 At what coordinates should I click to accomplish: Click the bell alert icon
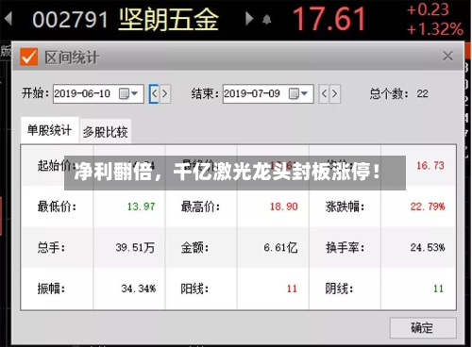267,20
